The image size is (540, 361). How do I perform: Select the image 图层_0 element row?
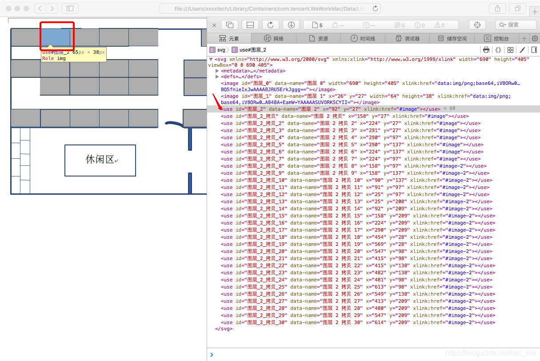tap(373, 86)
